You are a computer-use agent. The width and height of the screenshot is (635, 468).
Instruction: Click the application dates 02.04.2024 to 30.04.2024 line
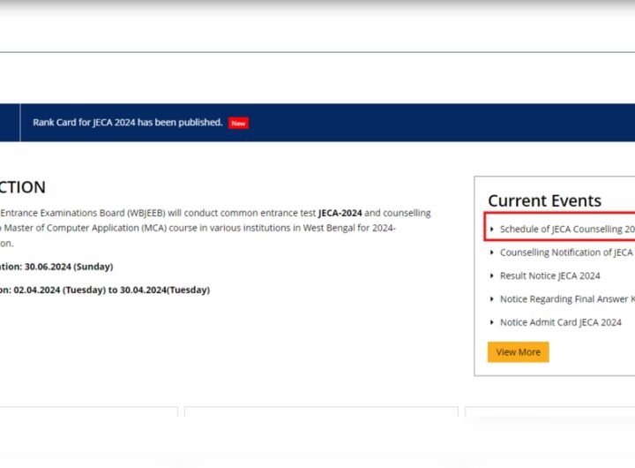point(105,290)
